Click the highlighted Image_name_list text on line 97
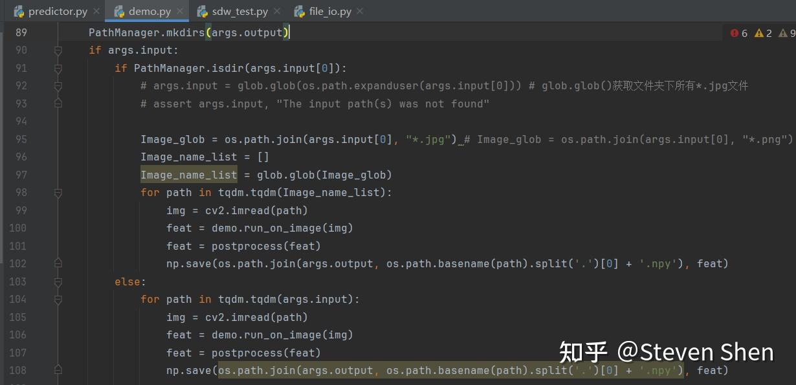 coord(188,175)
